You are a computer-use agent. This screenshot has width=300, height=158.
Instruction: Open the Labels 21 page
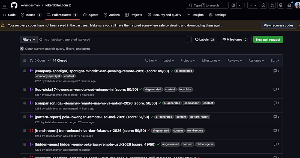(205, 40)
